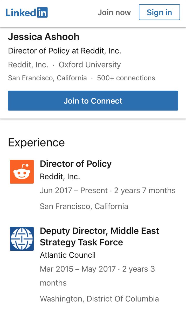
Task: Select Washington, District Of Columbia location text
Action: point(99,299)
